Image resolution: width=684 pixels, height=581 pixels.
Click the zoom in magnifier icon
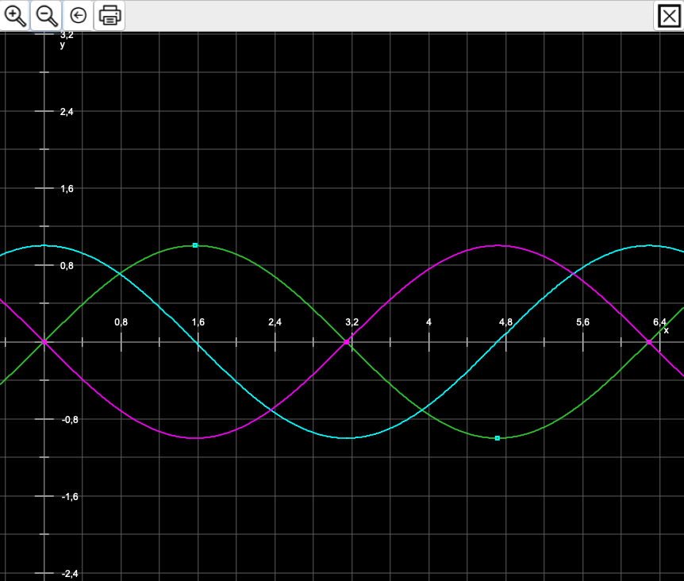[x=15, y=15]
